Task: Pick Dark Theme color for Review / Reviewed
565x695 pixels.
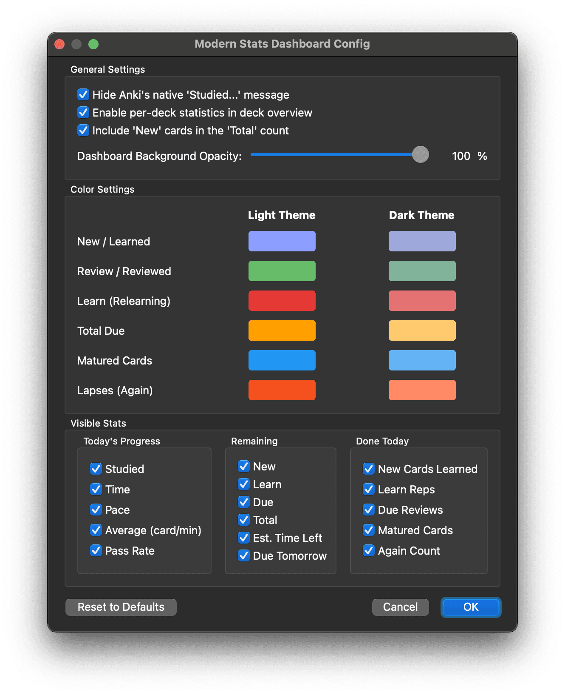Action: (x=422, y=271)
